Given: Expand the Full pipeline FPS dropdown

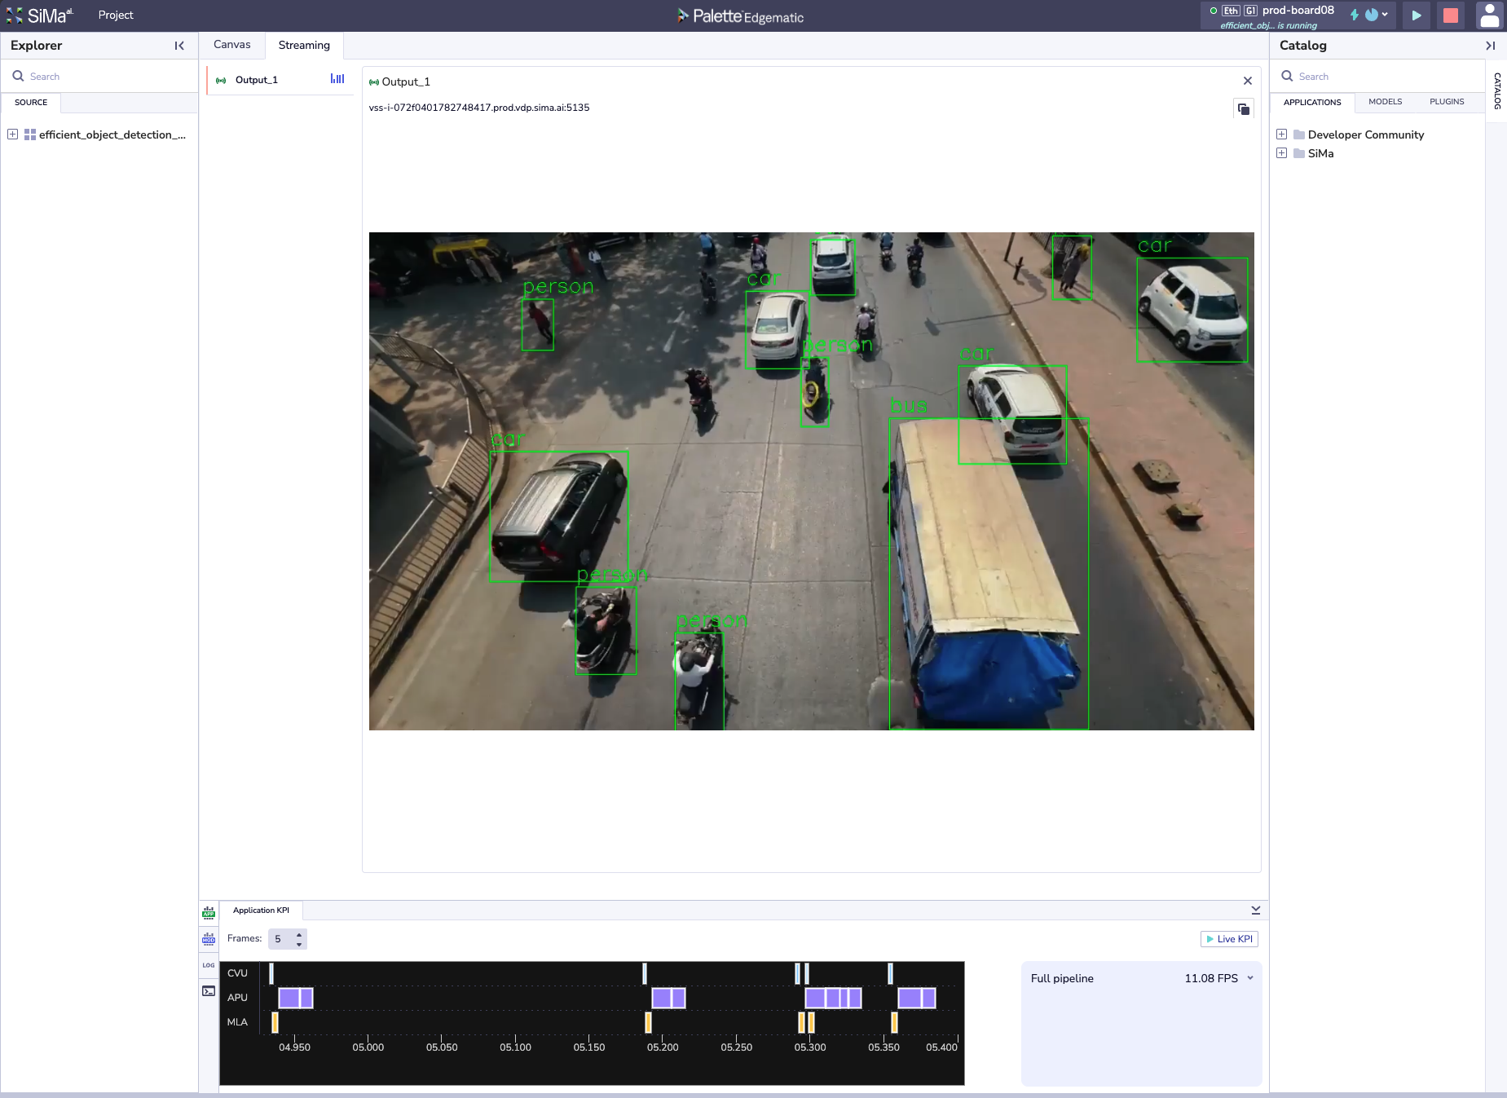Looking at the screenshot, I should (1250, 978).
